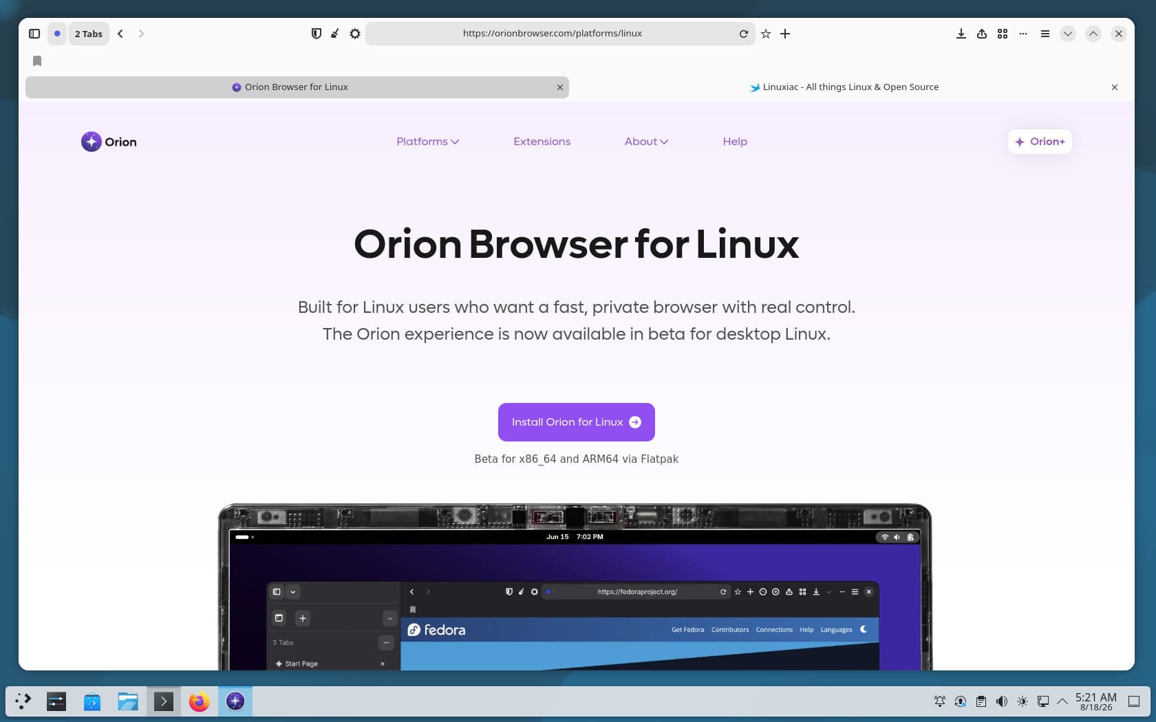Open the display configuration tray icon
This screenshot has height=722, width=1156.
(x=1043, y=701)
